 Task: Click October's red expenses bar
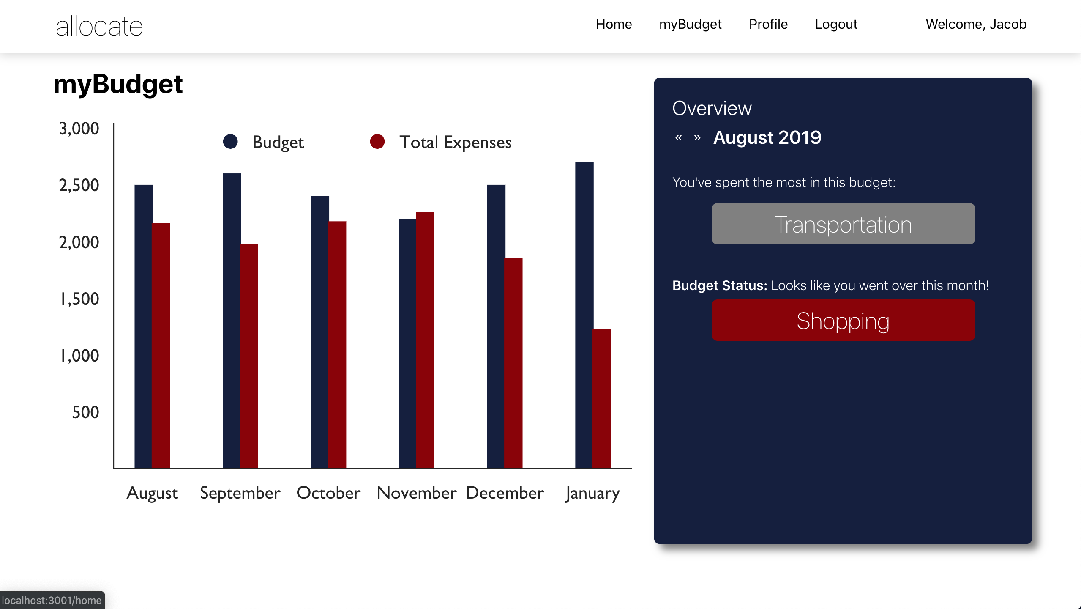point(337,345)
